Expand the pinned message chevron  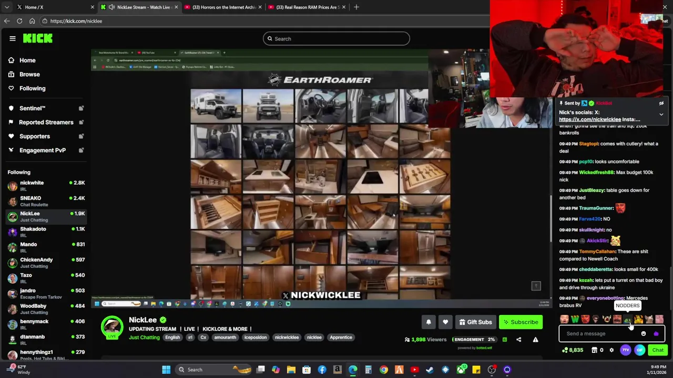pyautogui.click(x=661, y=114)
